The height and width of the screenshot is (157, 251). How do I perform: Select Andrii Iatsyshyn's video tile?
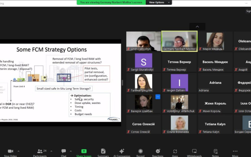tap(143, 41)
